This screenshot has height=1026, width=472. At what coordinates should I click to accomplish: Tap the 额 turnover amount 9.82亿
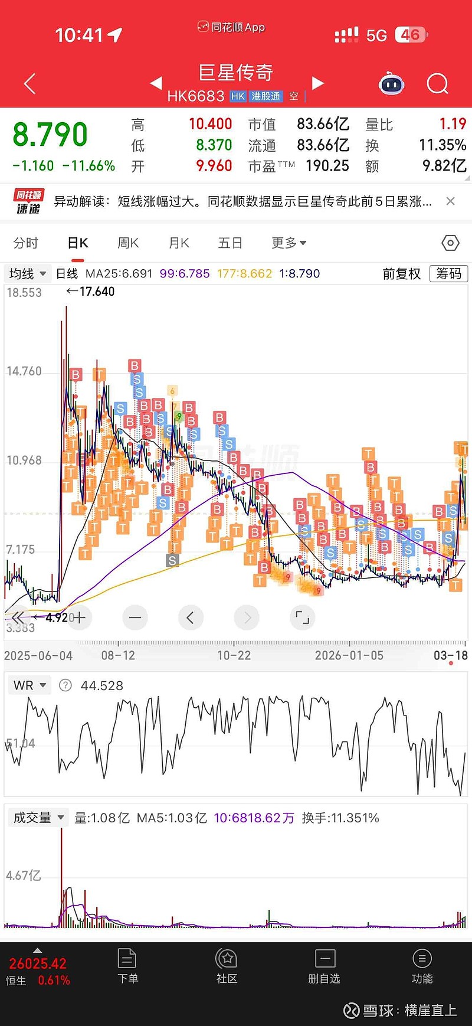[x=444, y=166]
